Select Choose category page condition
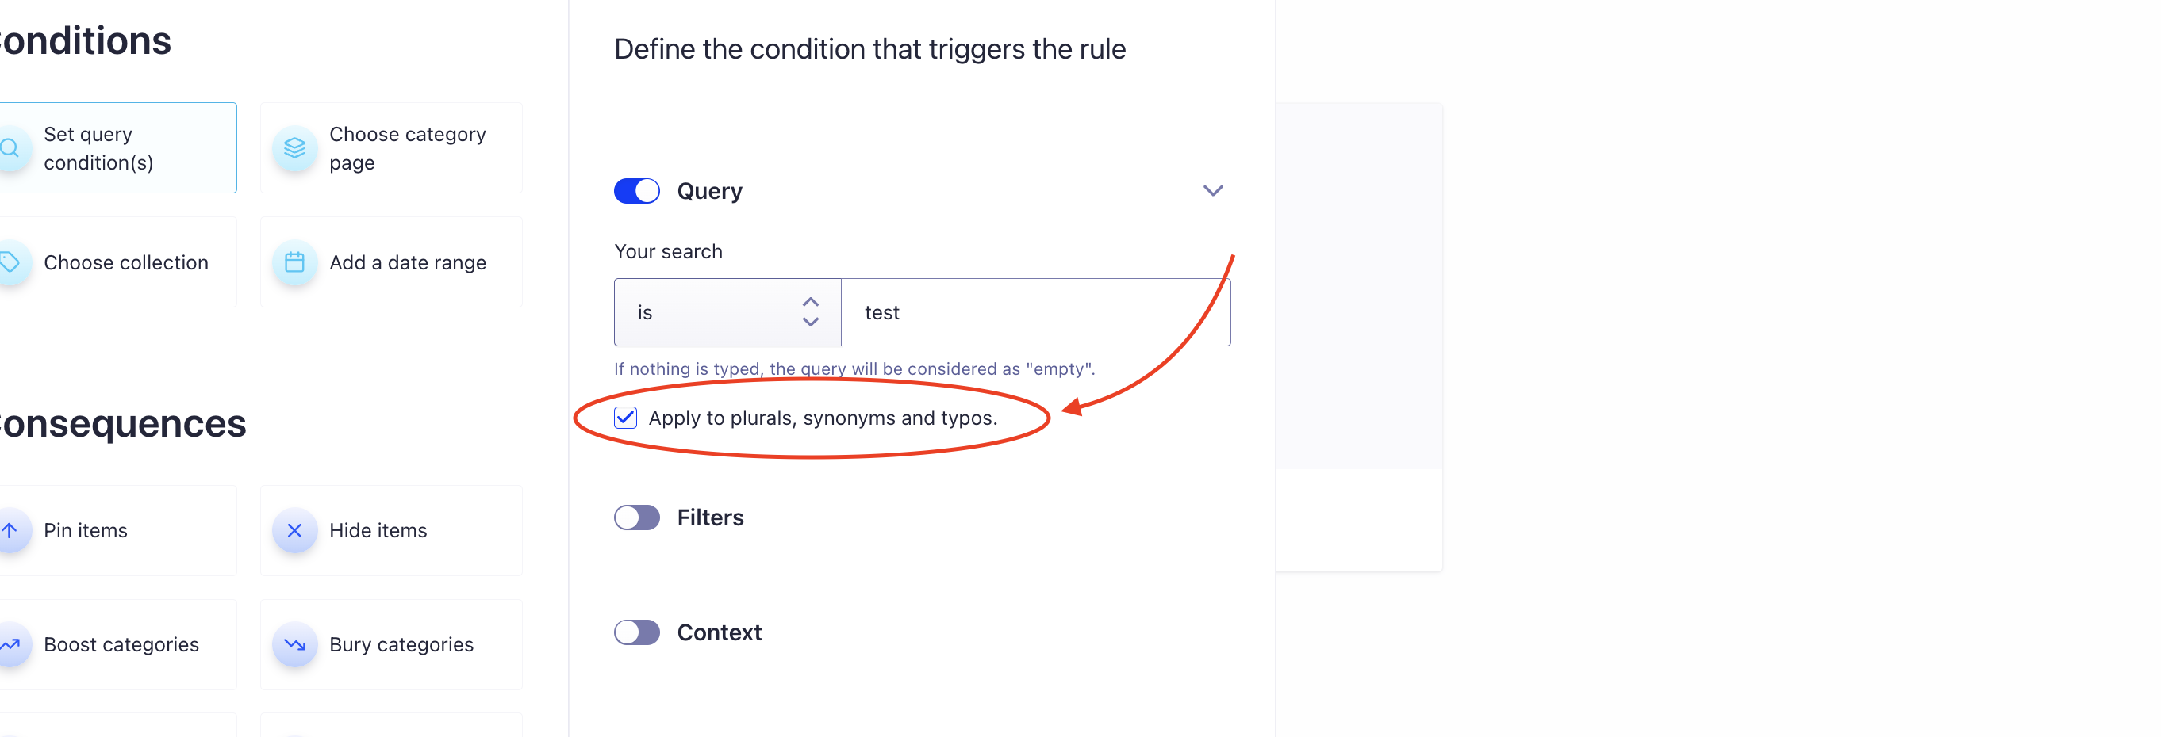Screen dimensions: 2161x737 tap(406, 148)
